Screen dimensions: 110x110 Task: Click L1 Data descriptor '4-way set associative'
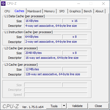56,26
